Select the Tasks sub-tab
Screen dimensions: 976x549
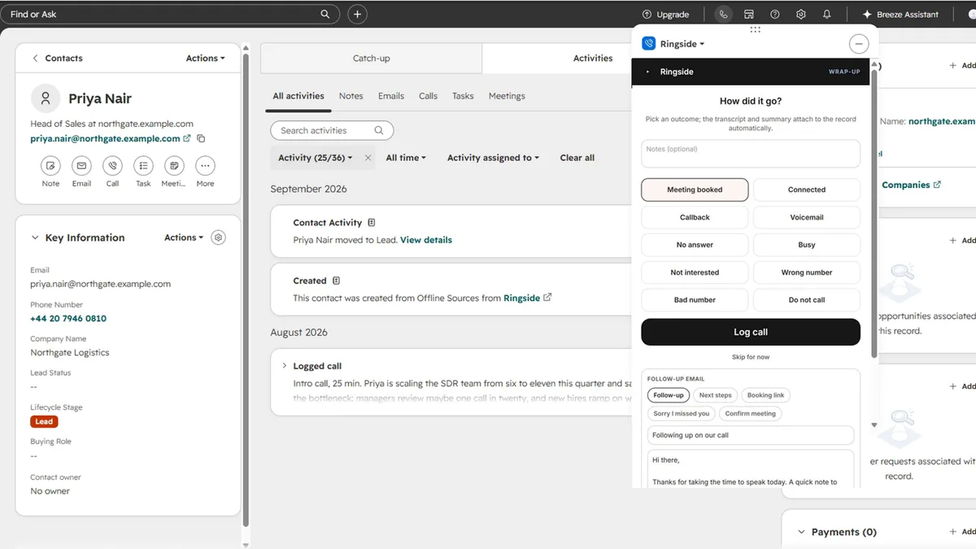(463, 96)
